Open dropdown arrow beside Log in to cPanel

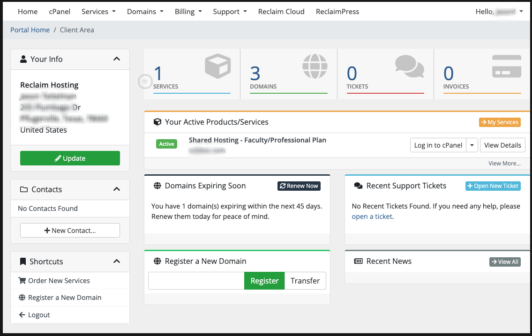coord(472,145)
